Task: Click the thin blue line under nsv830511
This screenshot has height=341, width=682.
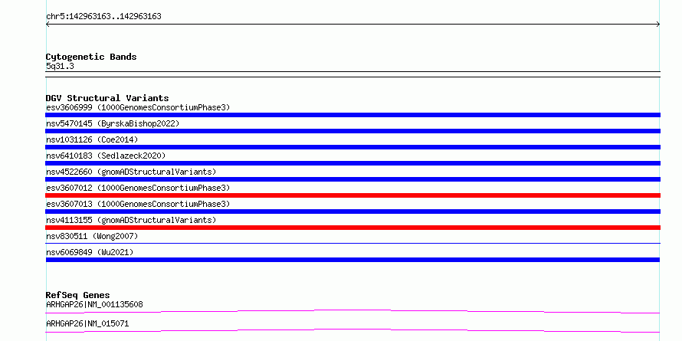Action: point(352,244)
